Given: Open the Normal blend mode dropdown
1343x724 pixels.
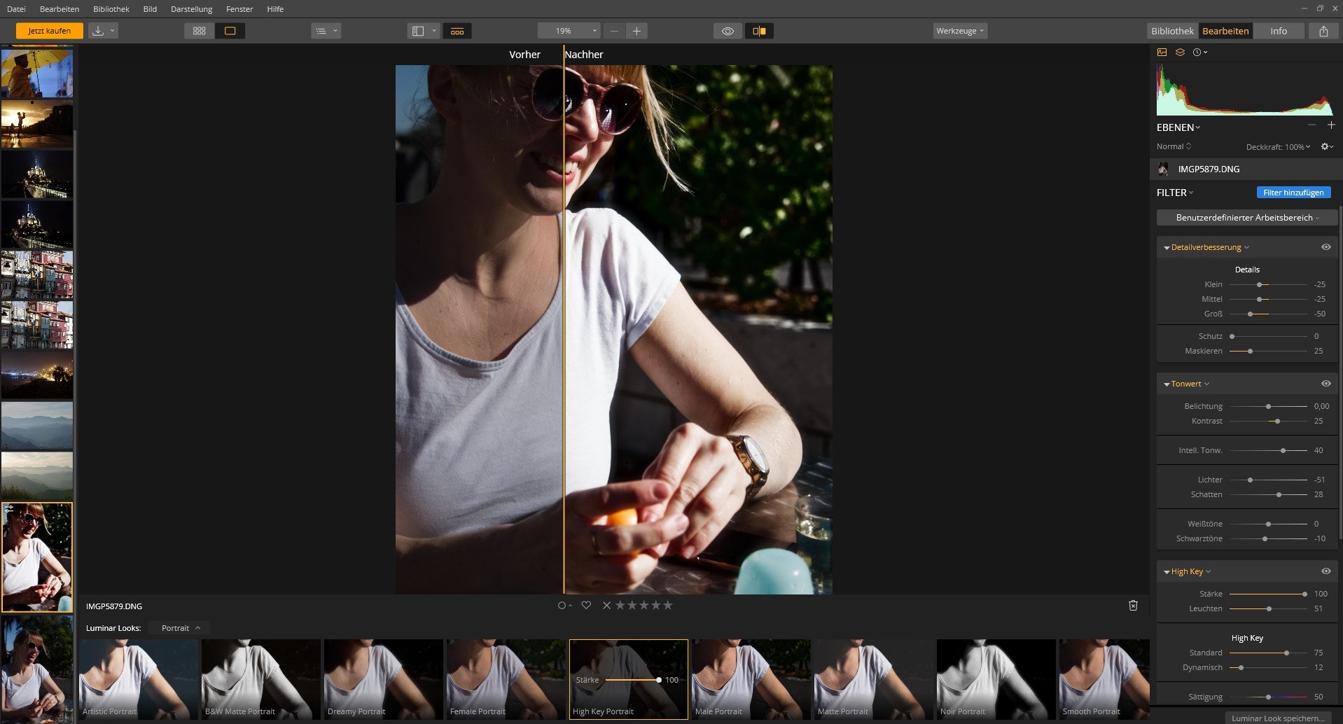Looking at the screenshot, I should (x=1174, y=146).
